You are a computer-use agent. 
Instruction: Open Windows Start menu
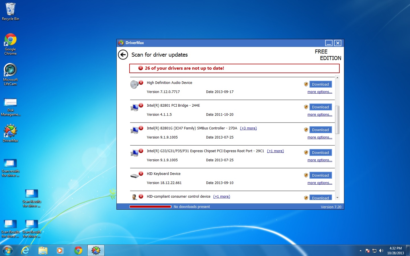click(x=8, y=250)
